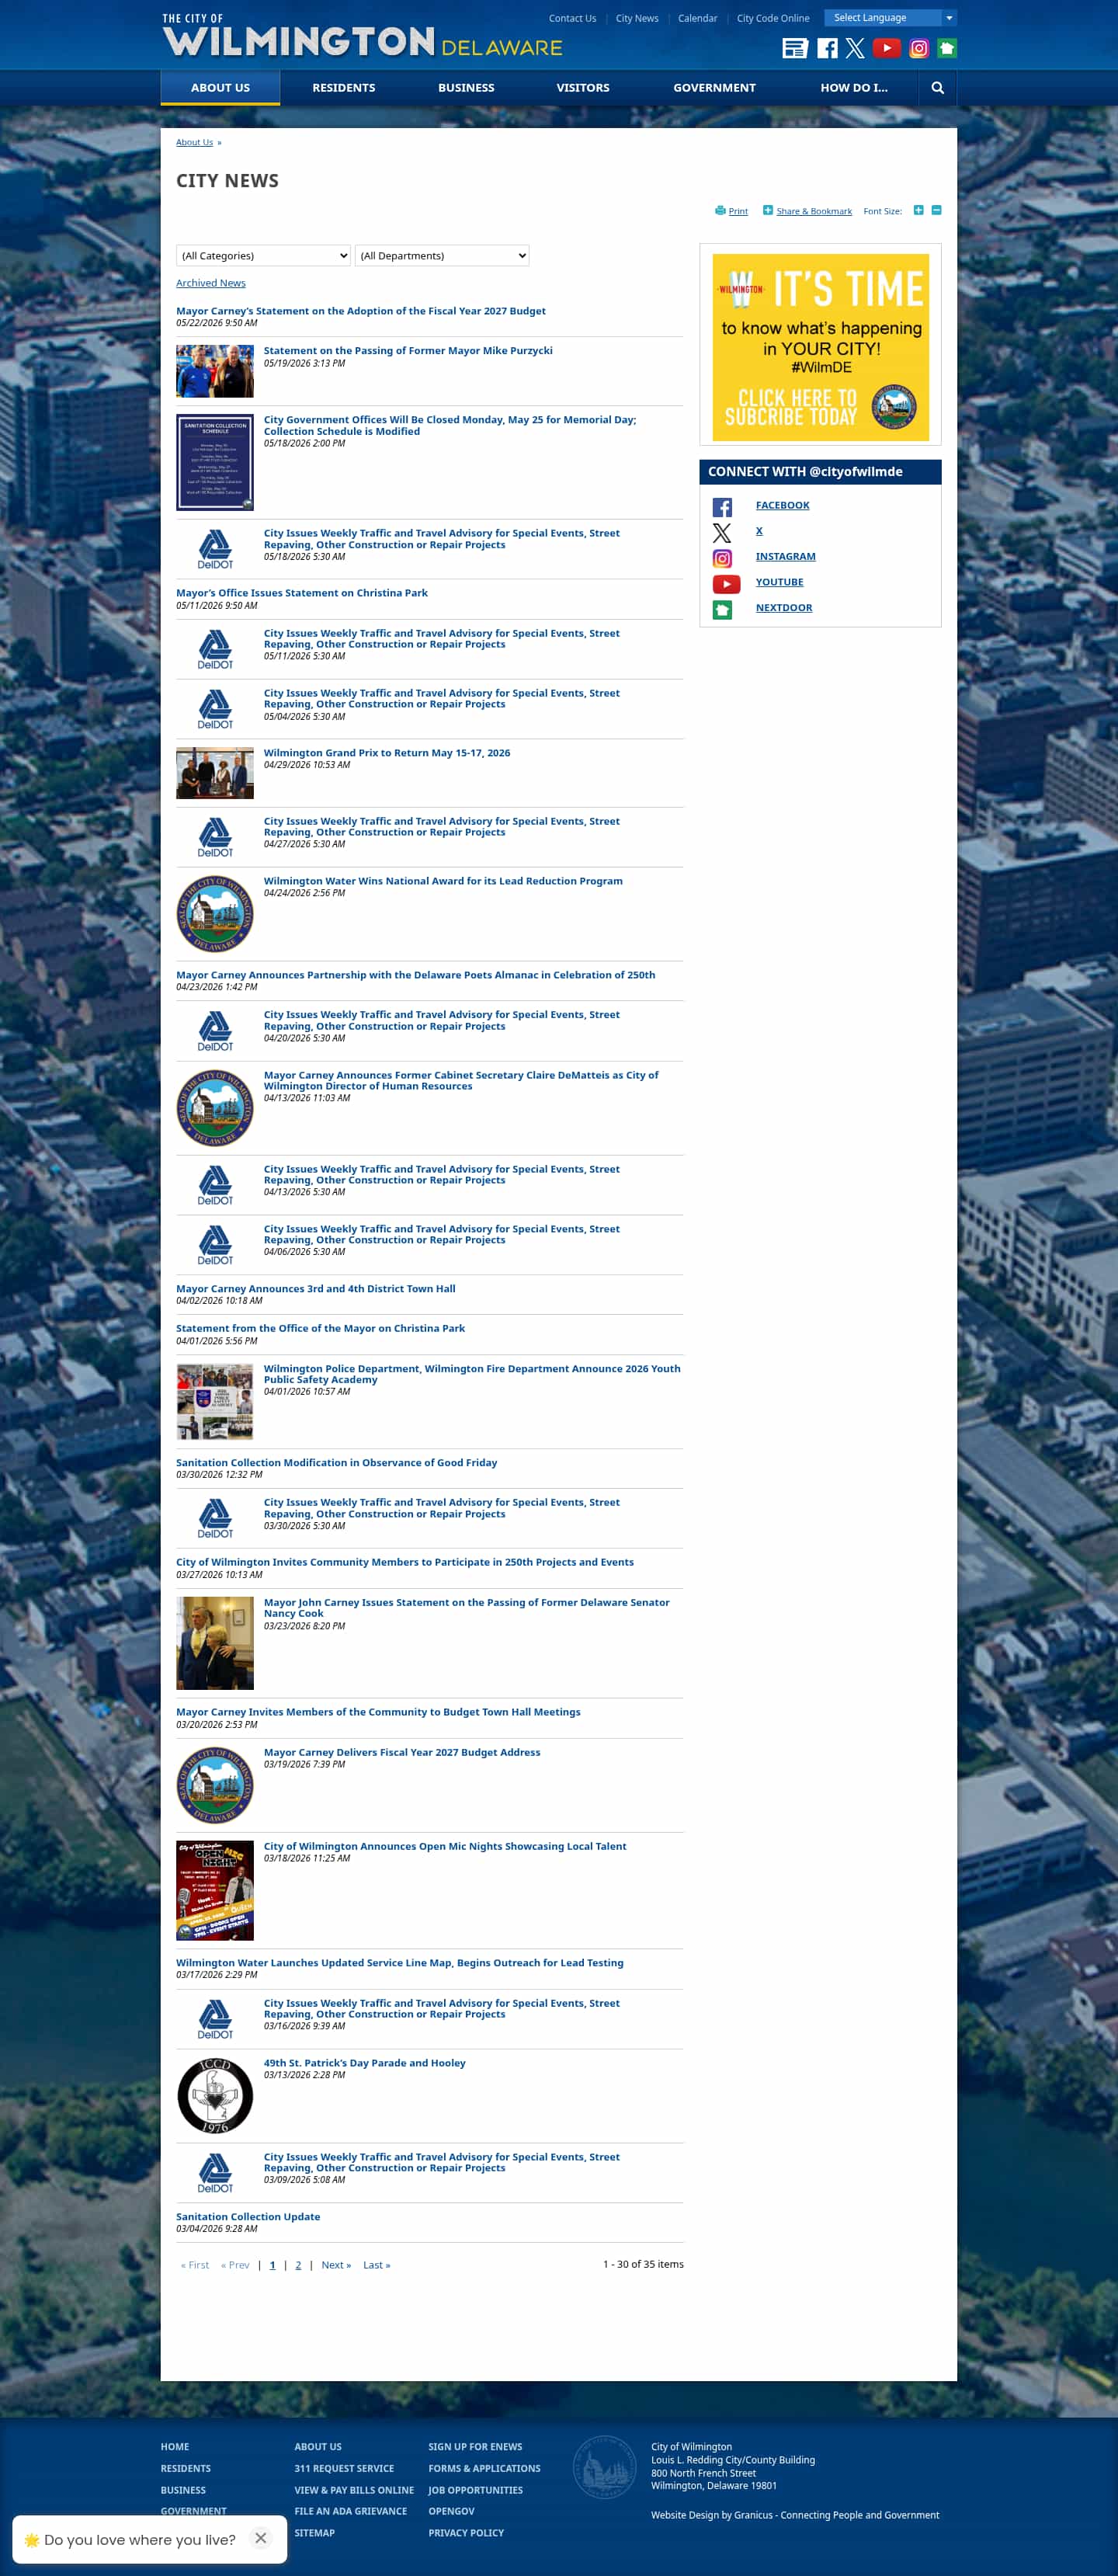Click Next » pagination link
The width and height of the screenshot is (1118, 2576).
pyautogui.click(x=336, y=2265)
